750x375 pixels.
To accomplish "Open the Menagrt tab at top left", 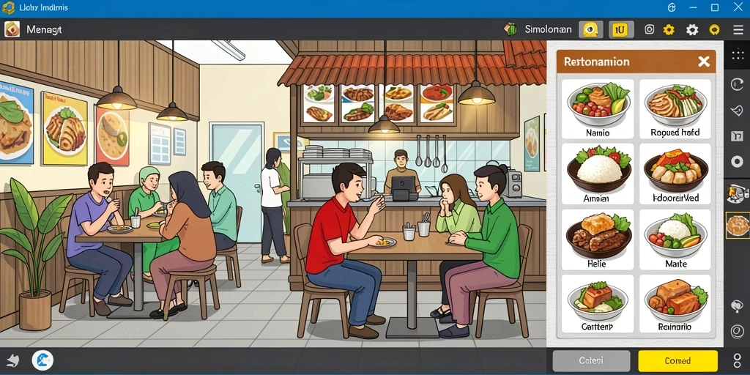I will pos(44,29).
